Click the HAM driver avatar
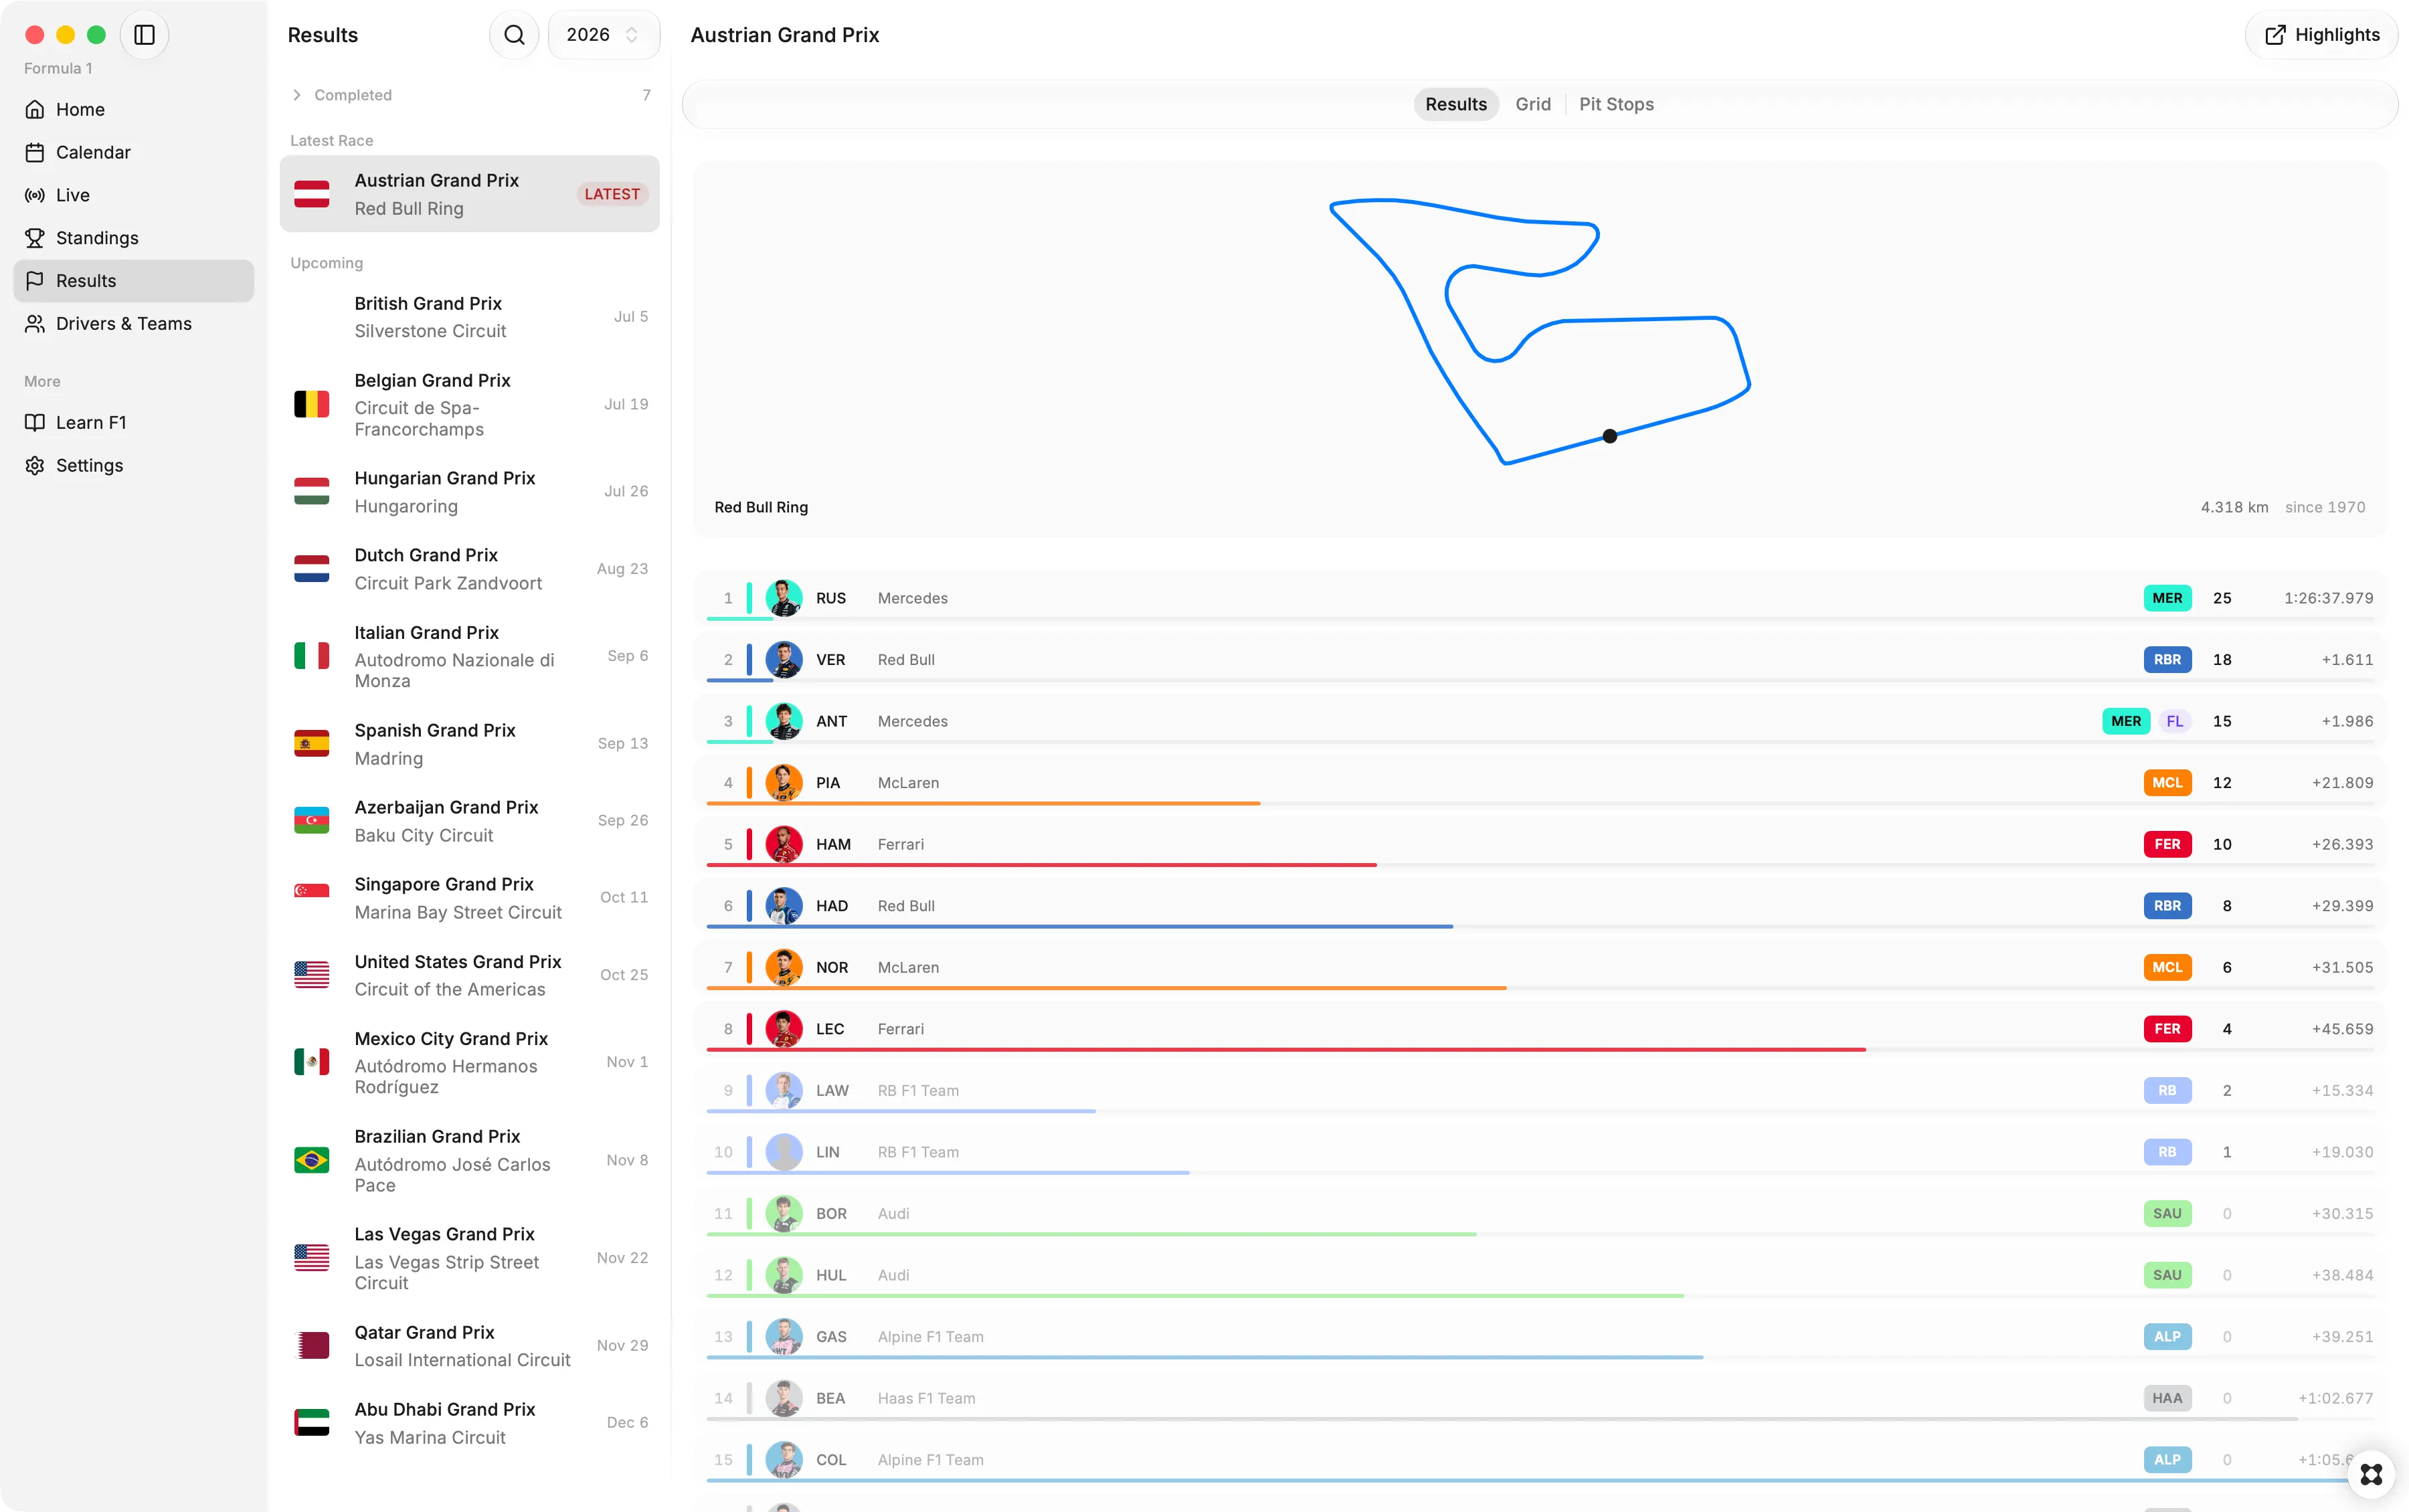 pyautogui.click(x=784, y=844)
